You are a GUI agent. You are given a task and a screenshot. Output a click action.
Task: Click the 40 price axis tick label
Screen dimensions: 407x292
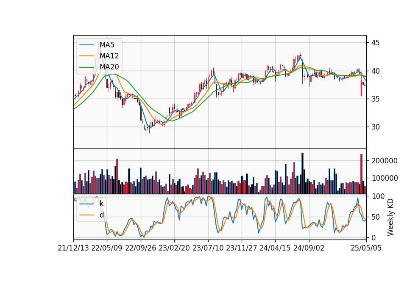[x=375, y=71]
